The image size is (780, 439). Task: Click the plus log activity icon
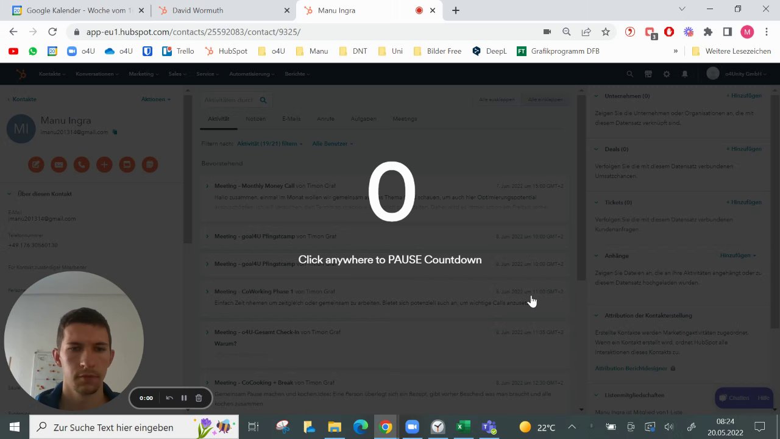point(104,164)
